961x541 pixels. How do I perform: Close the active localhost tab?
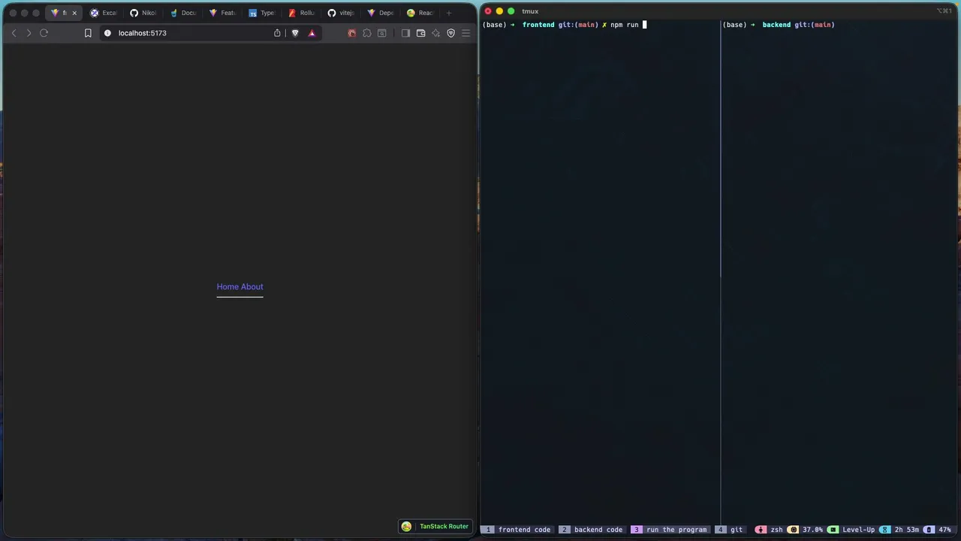(x=74, y=13)
